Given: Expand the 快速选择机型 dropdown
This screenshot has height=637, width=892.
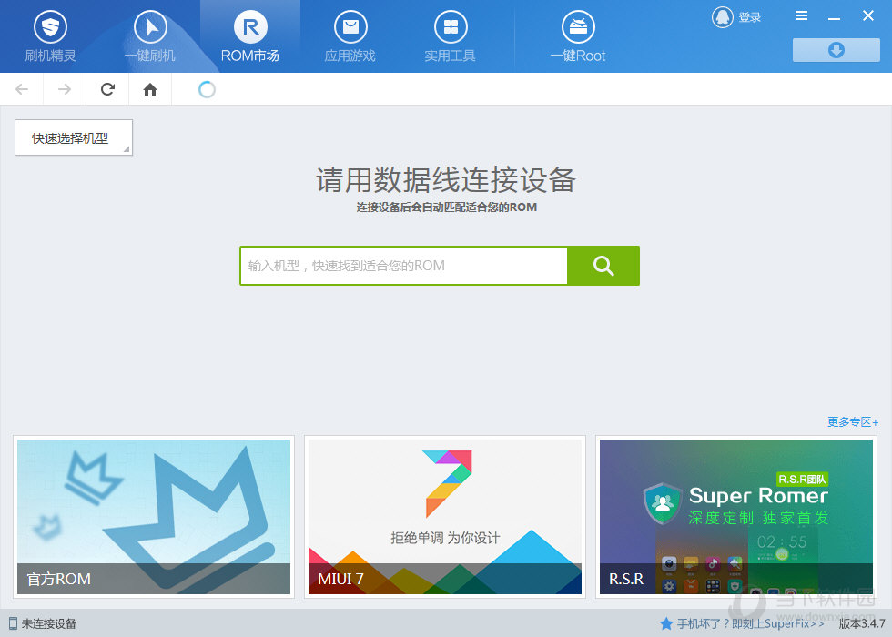Looking at the screenshot, I should tap(74, 137).
